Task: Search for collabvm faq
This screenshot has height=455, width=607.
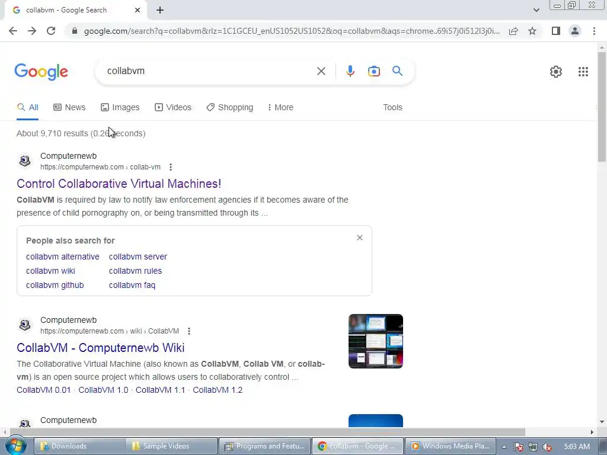Action: 132,286
